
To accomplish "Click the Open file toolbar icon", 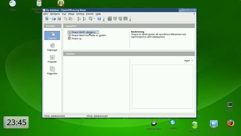I will [54, 19].
